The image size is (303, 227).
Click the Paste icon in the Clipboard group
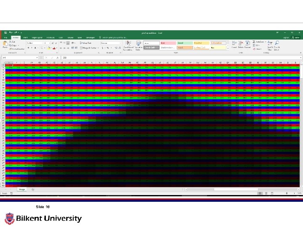click(x=5, y=44)
